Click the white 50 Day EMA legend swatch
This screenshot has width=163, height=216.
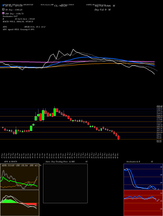[3, 9]
